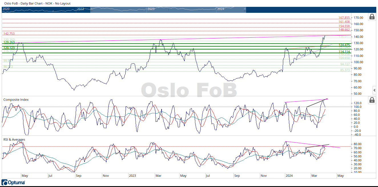
Task: Click the 94.727 level label
Action: (345, 64)
